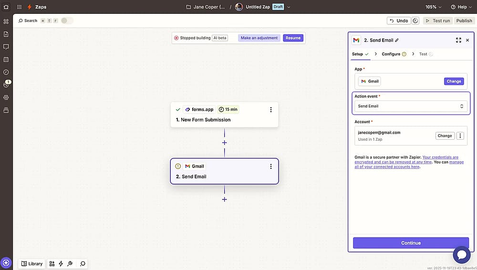This screenshot has height=270, width=477.
Task: Open the Zap file details sidebar icon
Action: [6, 34]
